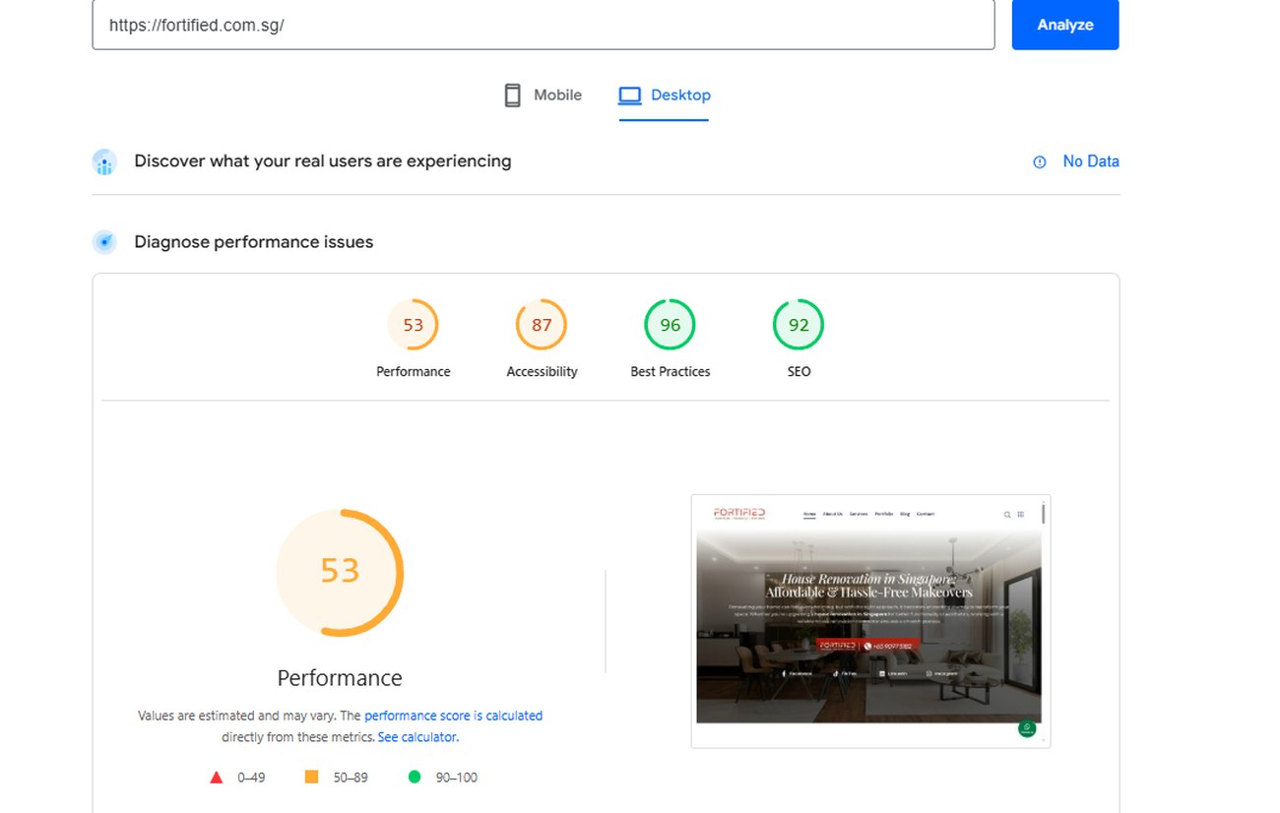Click the SEO label
The image size is (1280, 813).
coord(799,372)
